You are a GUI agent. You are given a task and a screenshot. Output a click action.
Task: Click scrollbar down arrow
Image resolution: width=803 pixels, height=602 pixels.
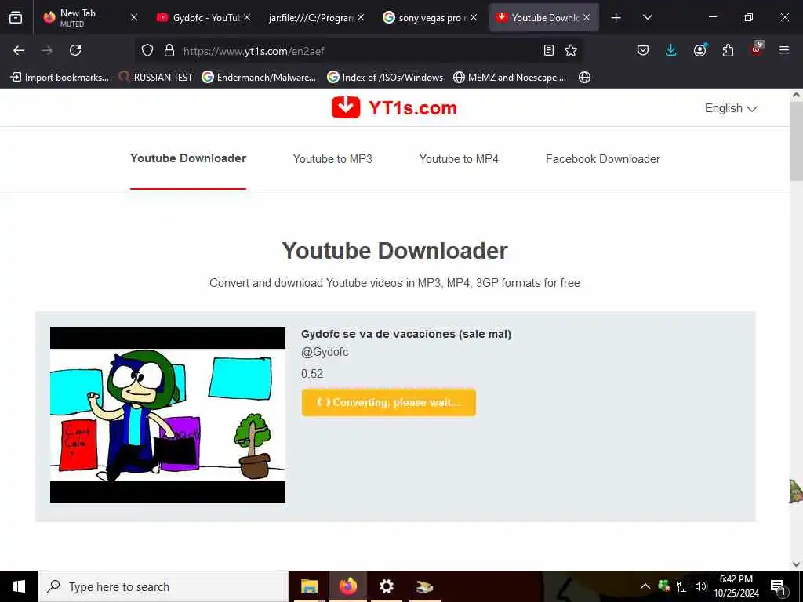tap(796, 564)
